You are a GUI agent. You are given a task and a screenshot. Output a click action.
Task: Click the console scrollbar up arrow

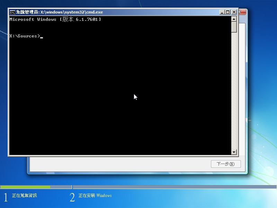(x=234, y=19)
